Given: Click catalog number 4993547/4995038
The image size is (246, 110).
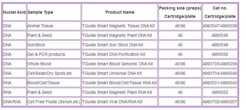Looking at the screenshot, I should tap(220, 26).
